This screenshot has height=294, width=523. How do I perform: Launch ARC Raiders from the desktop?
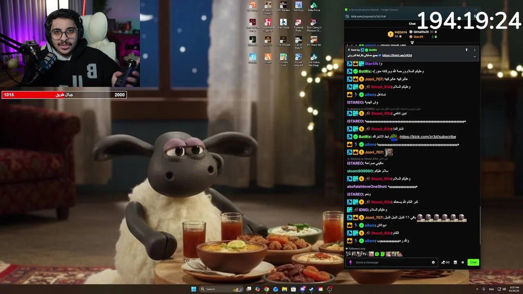pyautogui.click(x=283, y=7)
